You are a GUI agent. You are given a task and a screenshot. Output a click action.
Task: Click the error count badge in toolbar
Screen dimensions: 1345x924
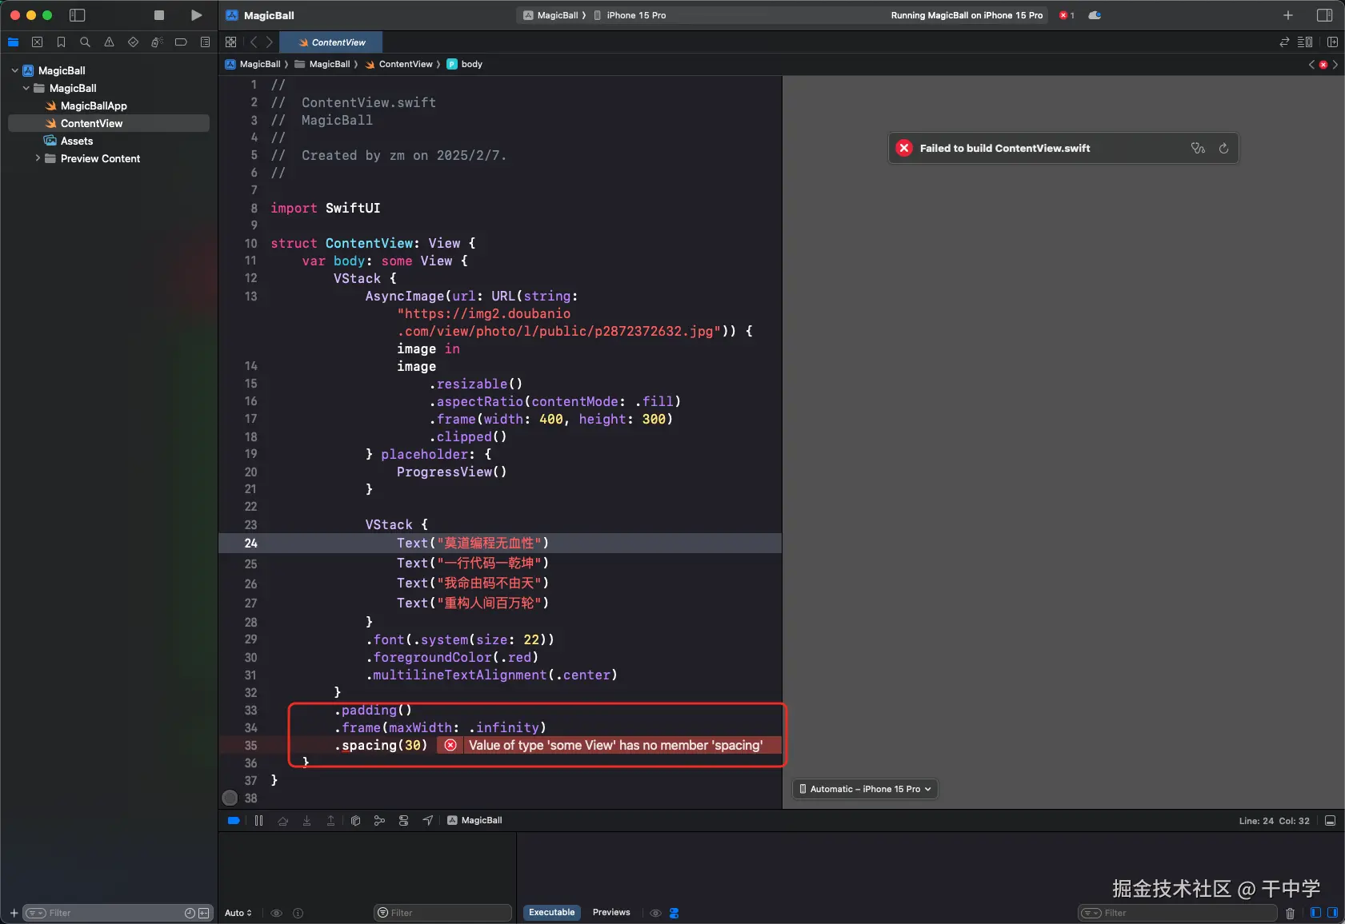coord(1067,15)
